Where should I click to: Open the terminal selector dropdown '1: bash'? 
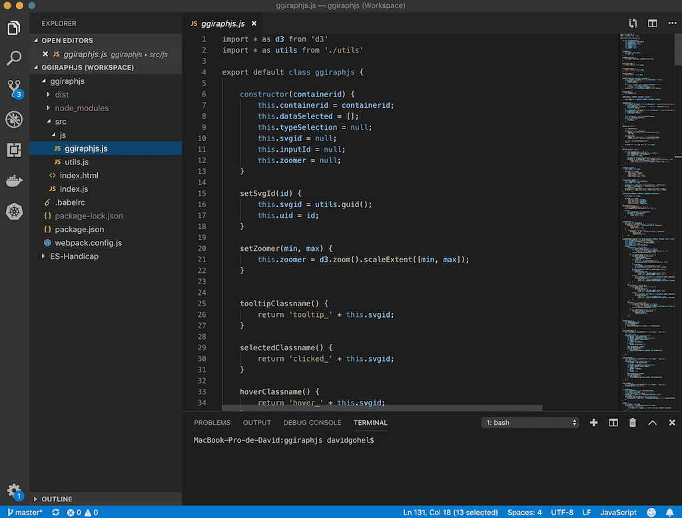529,422
